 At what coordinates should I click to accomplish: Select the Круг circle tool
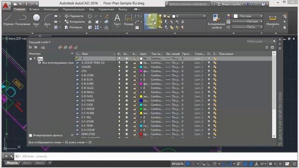coord(36,20)
